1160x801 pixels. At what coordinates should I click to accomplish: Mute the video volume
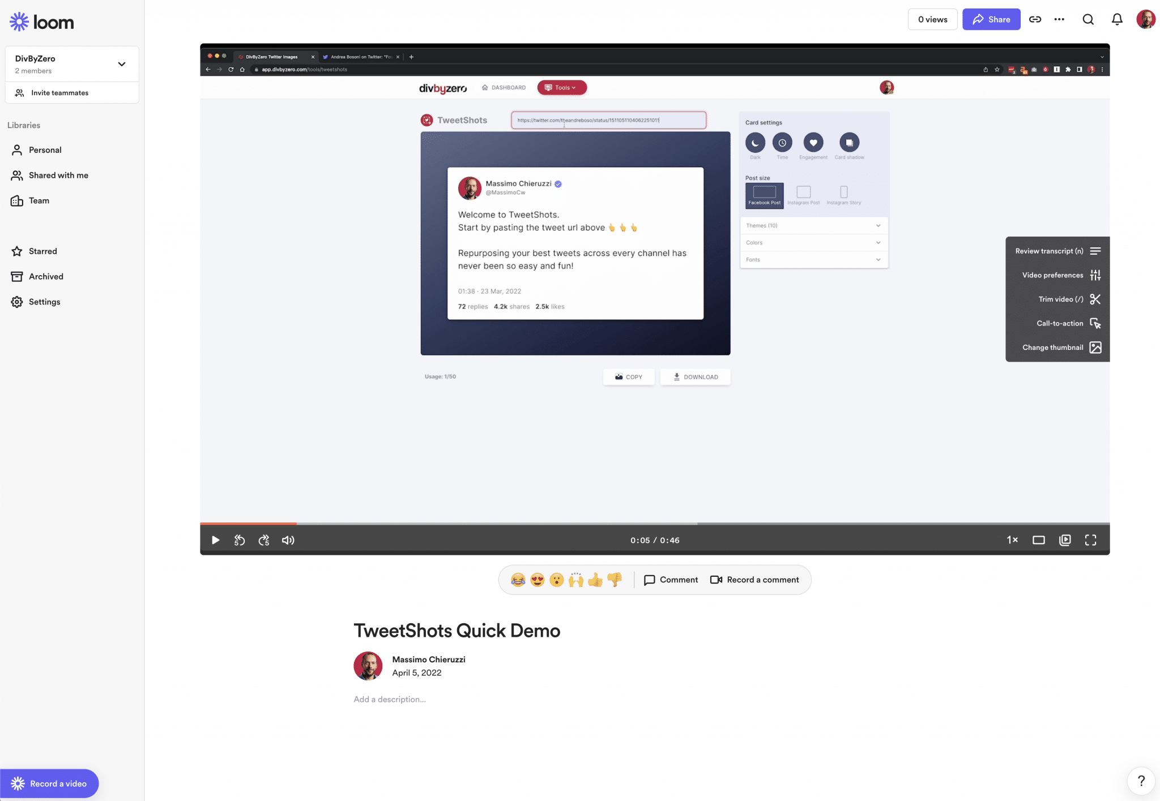tap(288, 540)
